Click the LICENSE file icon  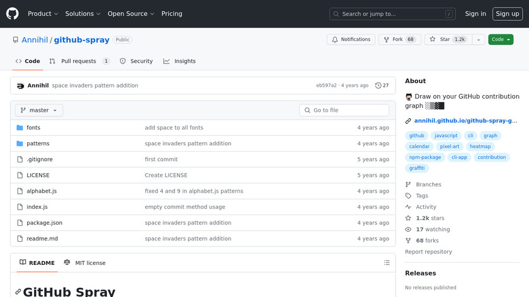[20, 175]
